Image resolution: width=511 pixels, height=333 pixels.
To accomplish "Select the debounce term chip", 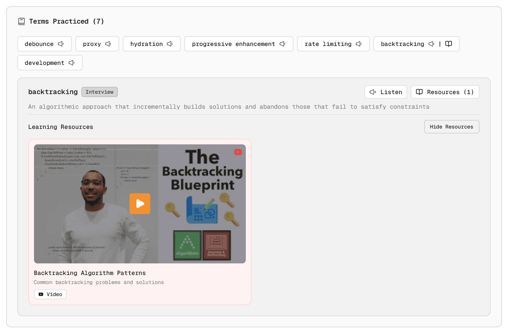I will (44, 44).
